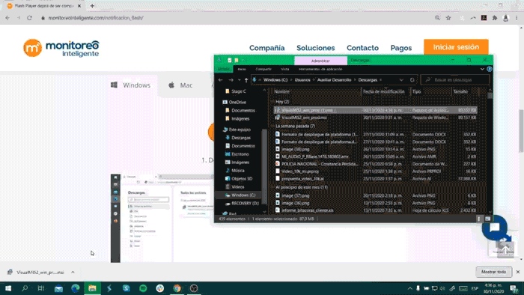Open Música folder in navigation pane
524x295 pixels.
pos(235,171)
